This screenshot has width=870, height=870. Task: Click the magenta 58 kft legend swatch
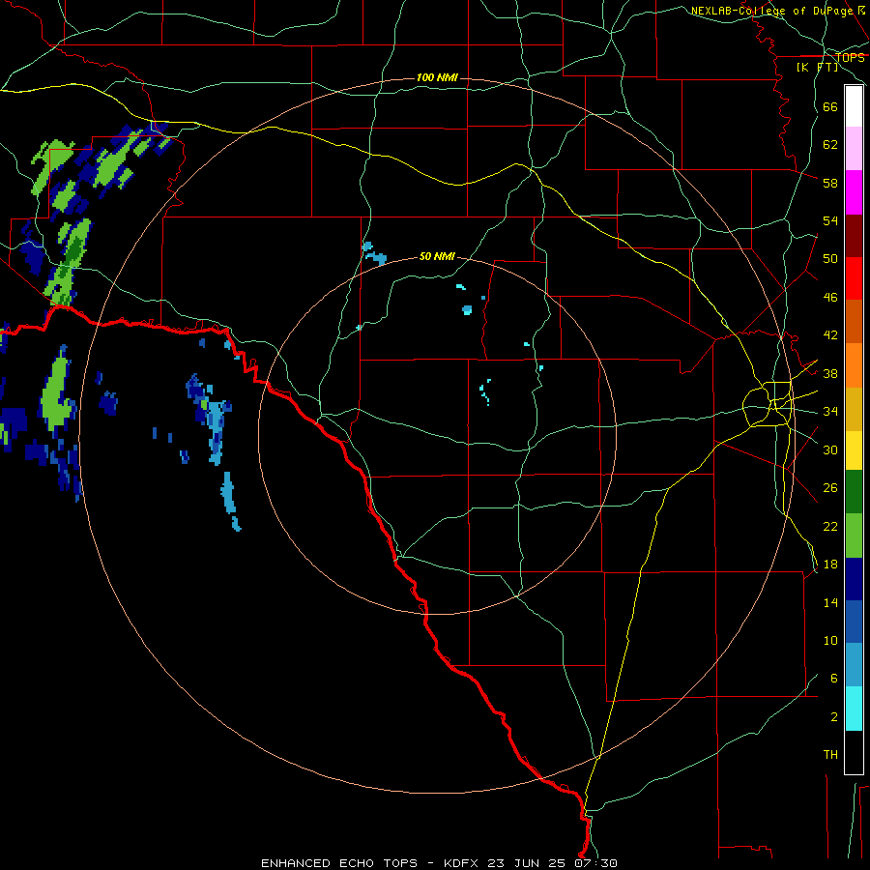click(854, 192)
